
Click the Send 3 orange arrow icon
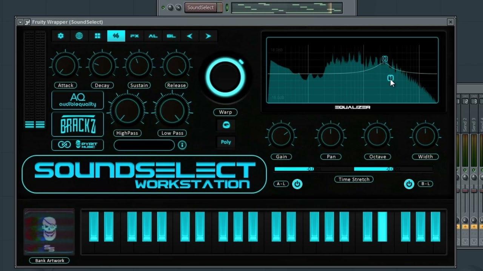point(474,227)
